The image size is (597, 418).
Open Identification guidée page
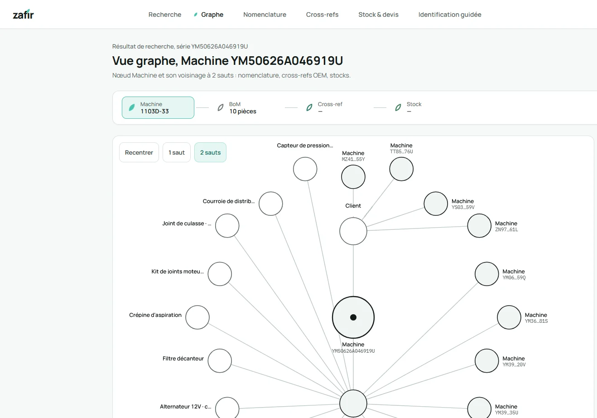(450, 15)
